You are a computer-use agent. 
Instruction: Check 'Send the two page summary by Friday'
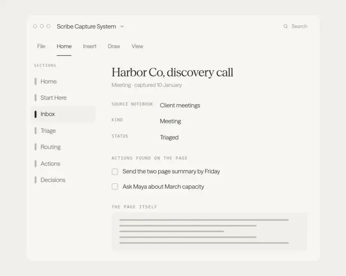(115, 171)
